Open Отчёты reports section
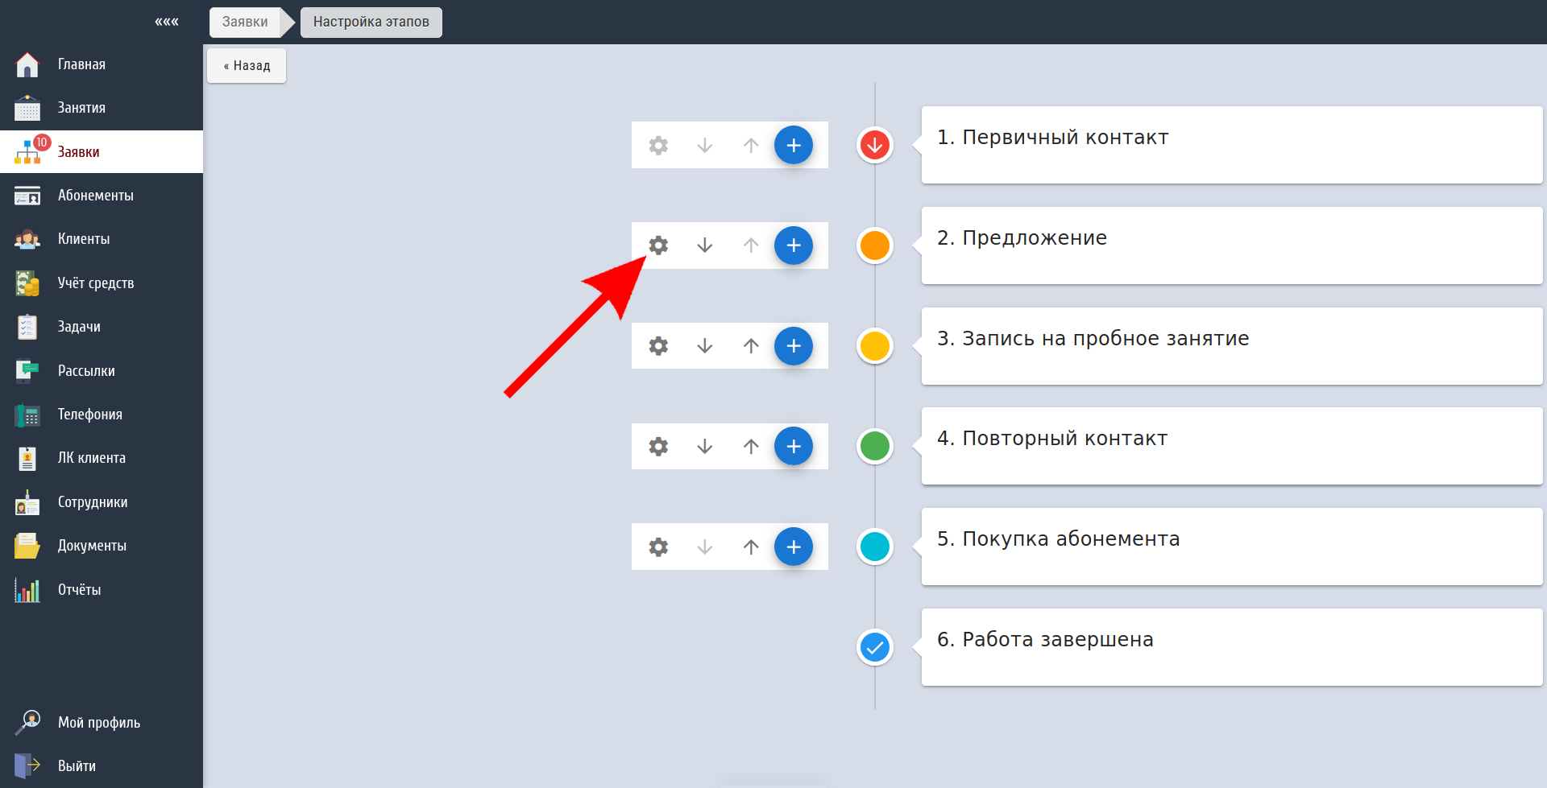 pyautogui.click(x=102, y=590)
